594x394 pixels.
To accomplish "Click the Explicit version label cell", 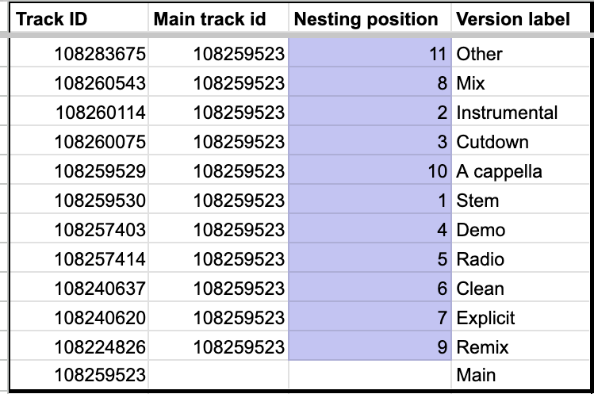I will tap(520, 316).
